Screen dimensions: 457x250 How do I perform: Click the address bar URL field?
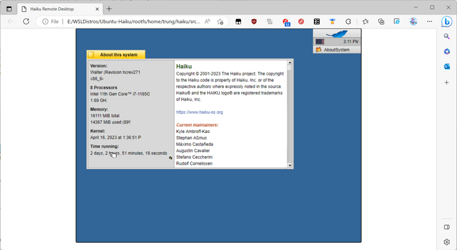click(134, 22)
